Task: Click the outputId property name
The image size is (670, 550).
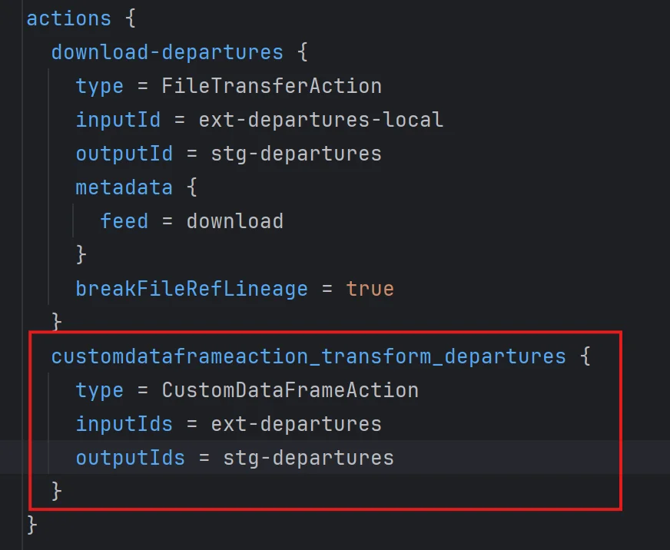Action: (124, 153)
